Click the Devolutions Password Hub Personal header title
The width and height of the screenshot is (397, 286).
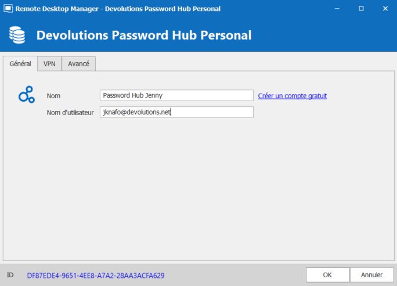(x=144, y=35)
